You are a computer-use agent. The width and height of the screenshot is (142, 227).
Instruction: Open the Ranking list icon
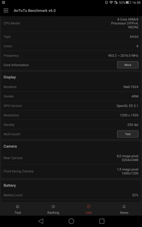pyautogui.click(x=53, y=206)
